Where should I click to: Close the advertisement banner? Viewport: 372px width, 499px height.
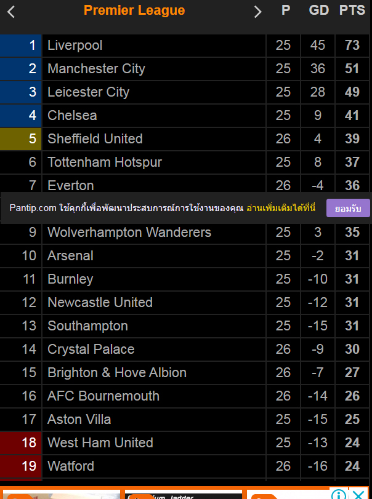click(358, 494)
